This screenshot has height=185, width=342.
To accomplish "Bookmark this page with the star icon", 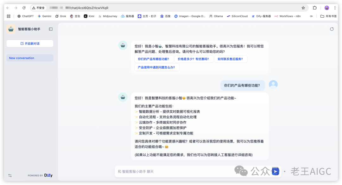I will [303, 8].
